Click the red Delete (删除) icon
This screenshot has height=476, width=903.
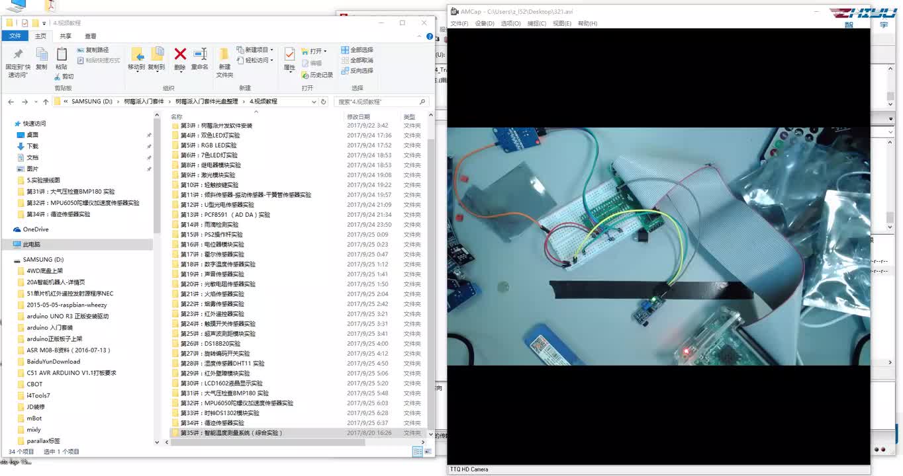[180, 59]
